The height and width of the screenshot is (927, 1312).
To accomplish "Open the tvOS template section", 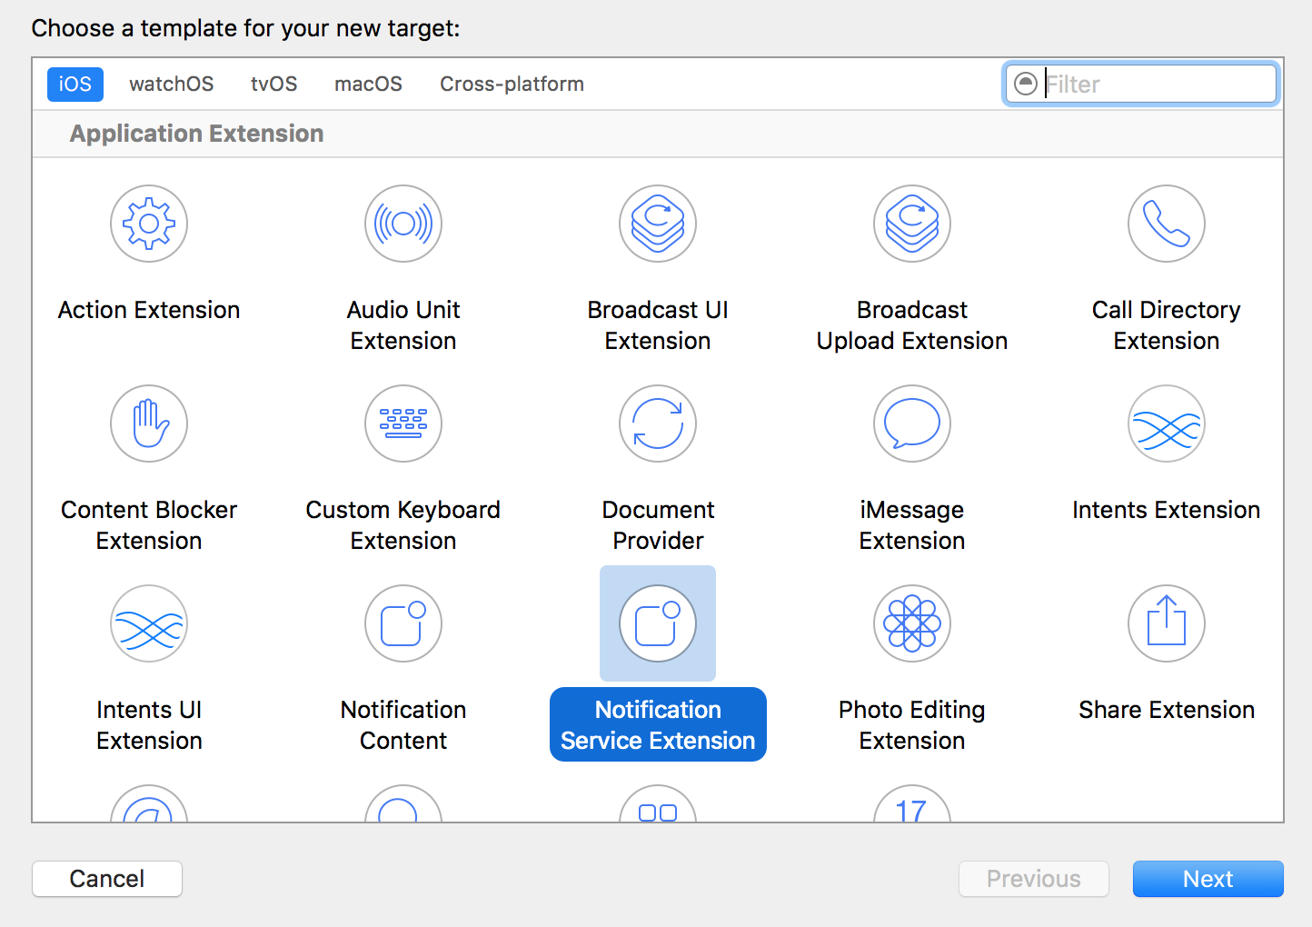I will point(273,84).
